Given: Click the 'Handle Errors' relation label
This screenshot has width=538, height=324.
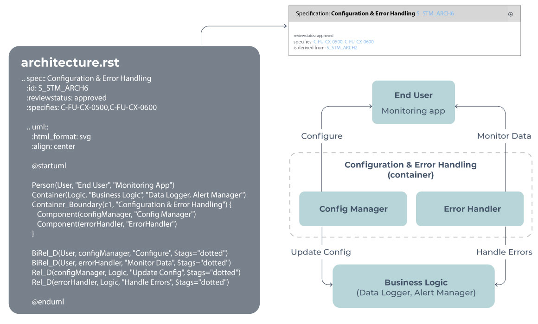Looking at the screenshot, I should [x=504, y=252].
